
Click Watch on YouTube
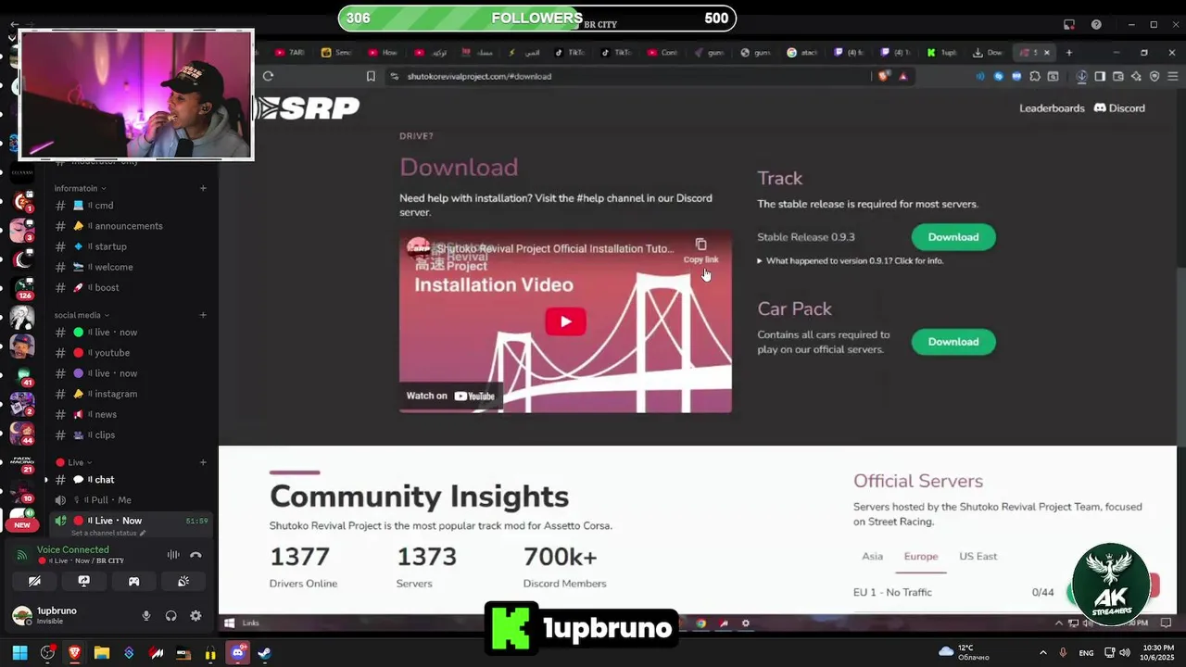451,396
